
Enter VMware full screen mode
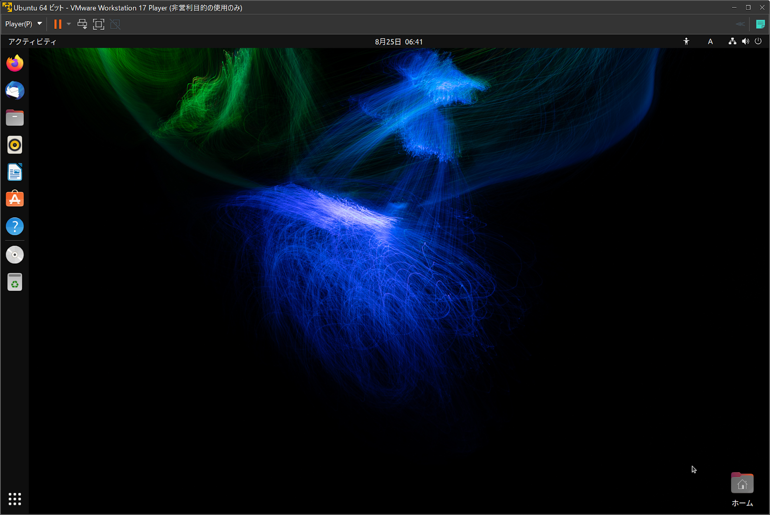pyautogui.click(x=99, y=24)
